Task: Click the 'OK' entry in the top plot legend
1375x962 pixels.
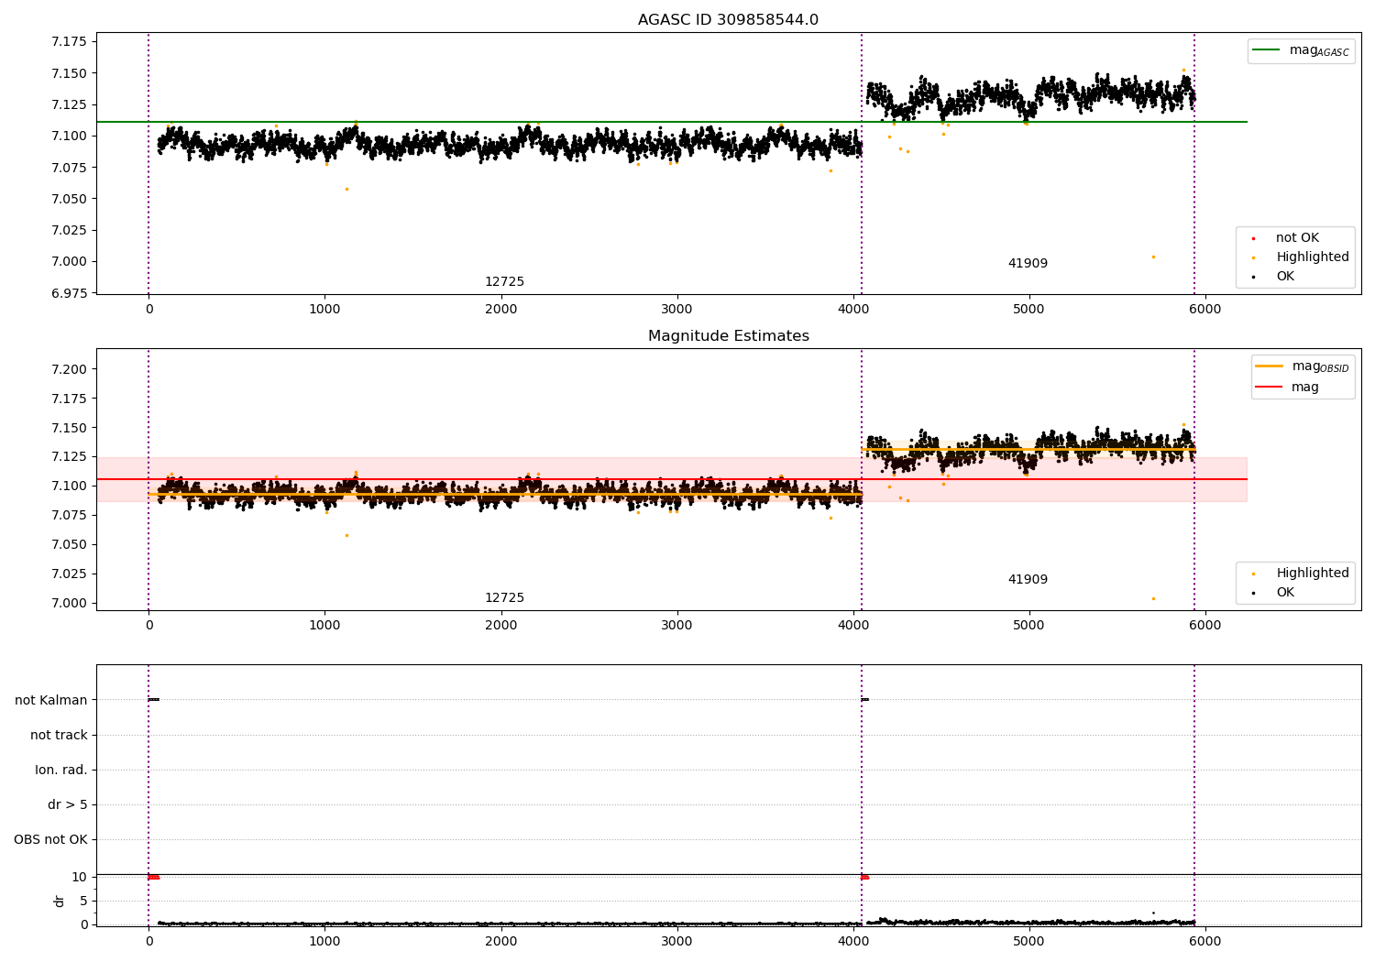Action: point(1285,277)
